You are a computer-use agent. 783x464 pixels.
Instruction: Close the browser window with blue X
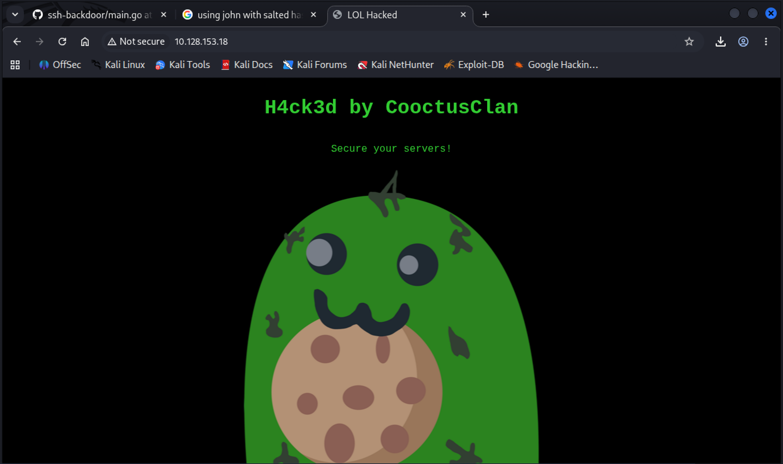click(x=771, y=14)
